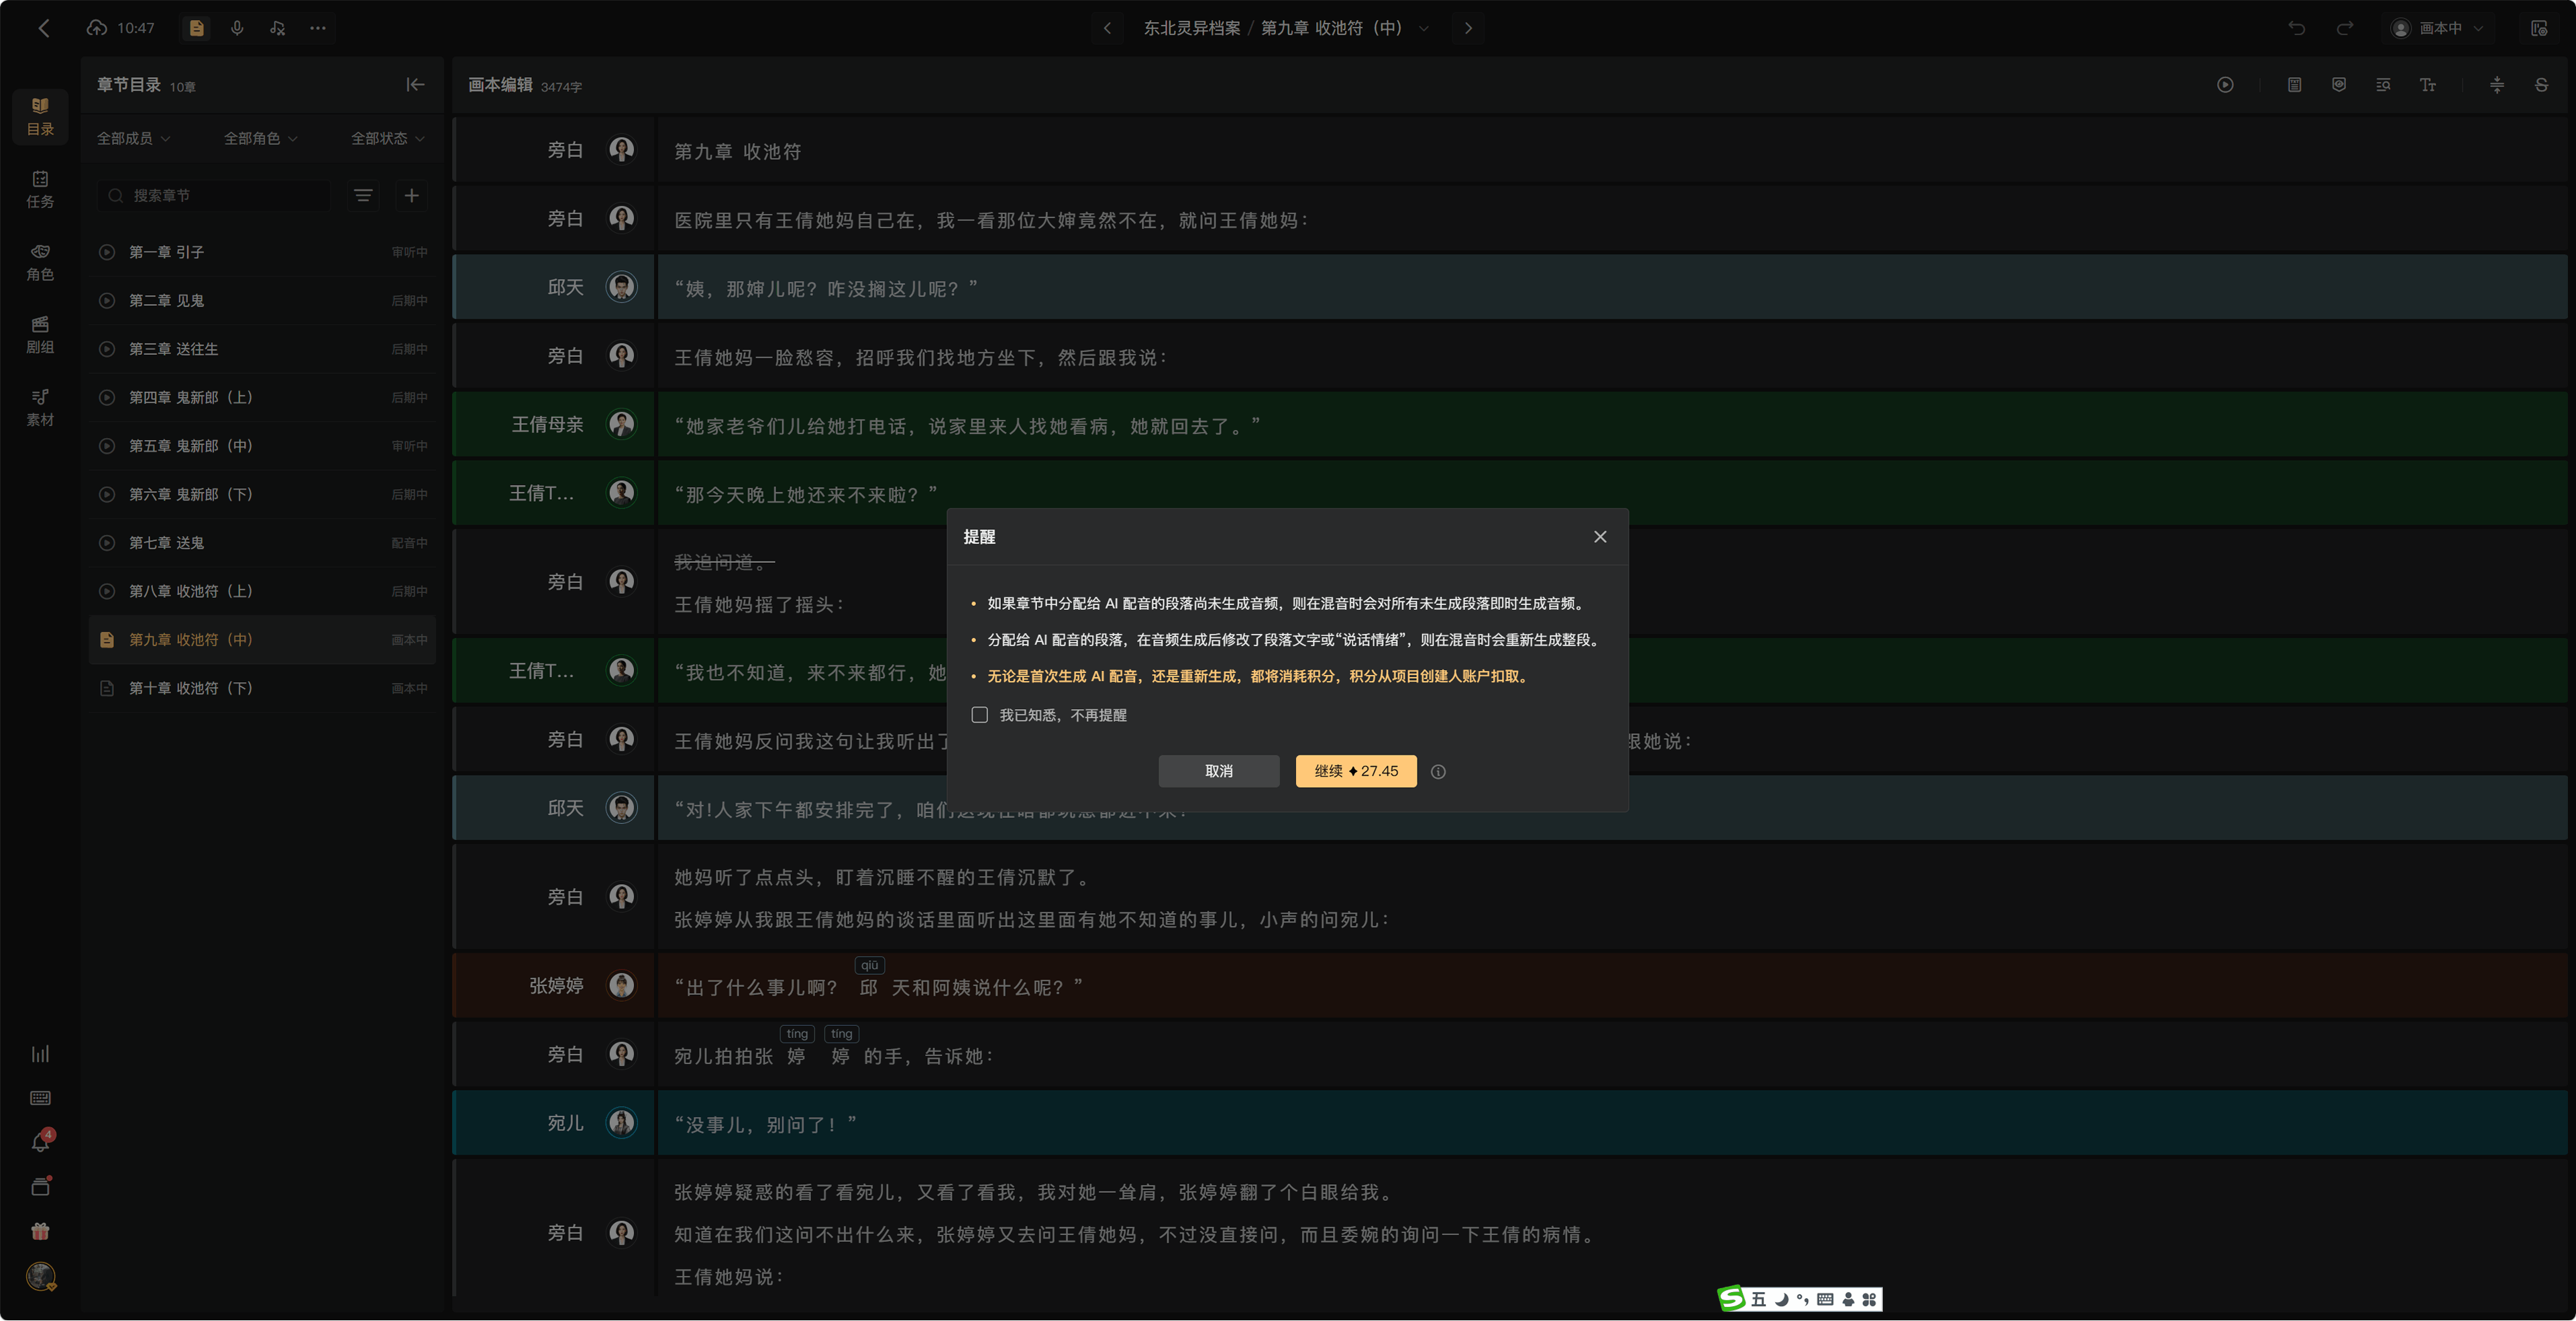Open the 素材 materials sidebar section
Screen dimensions: 2576x1321
coord(40,407)
